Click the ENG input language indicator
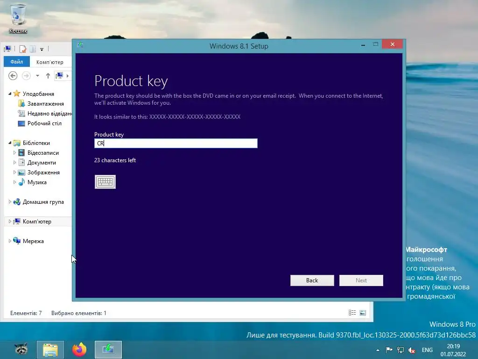Screen dimensions: 478x359 coord(427,350)
